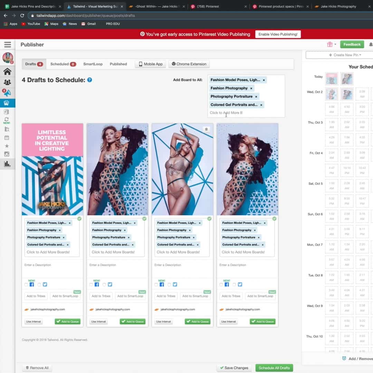Screen dimensions: 373x373
Task: Click the Schedule All Drafts button
Action: [274, 368]
